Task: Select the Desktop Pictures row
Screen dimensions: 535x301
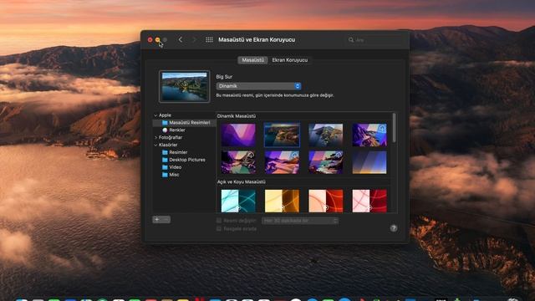Action: [x=184, y=160]
